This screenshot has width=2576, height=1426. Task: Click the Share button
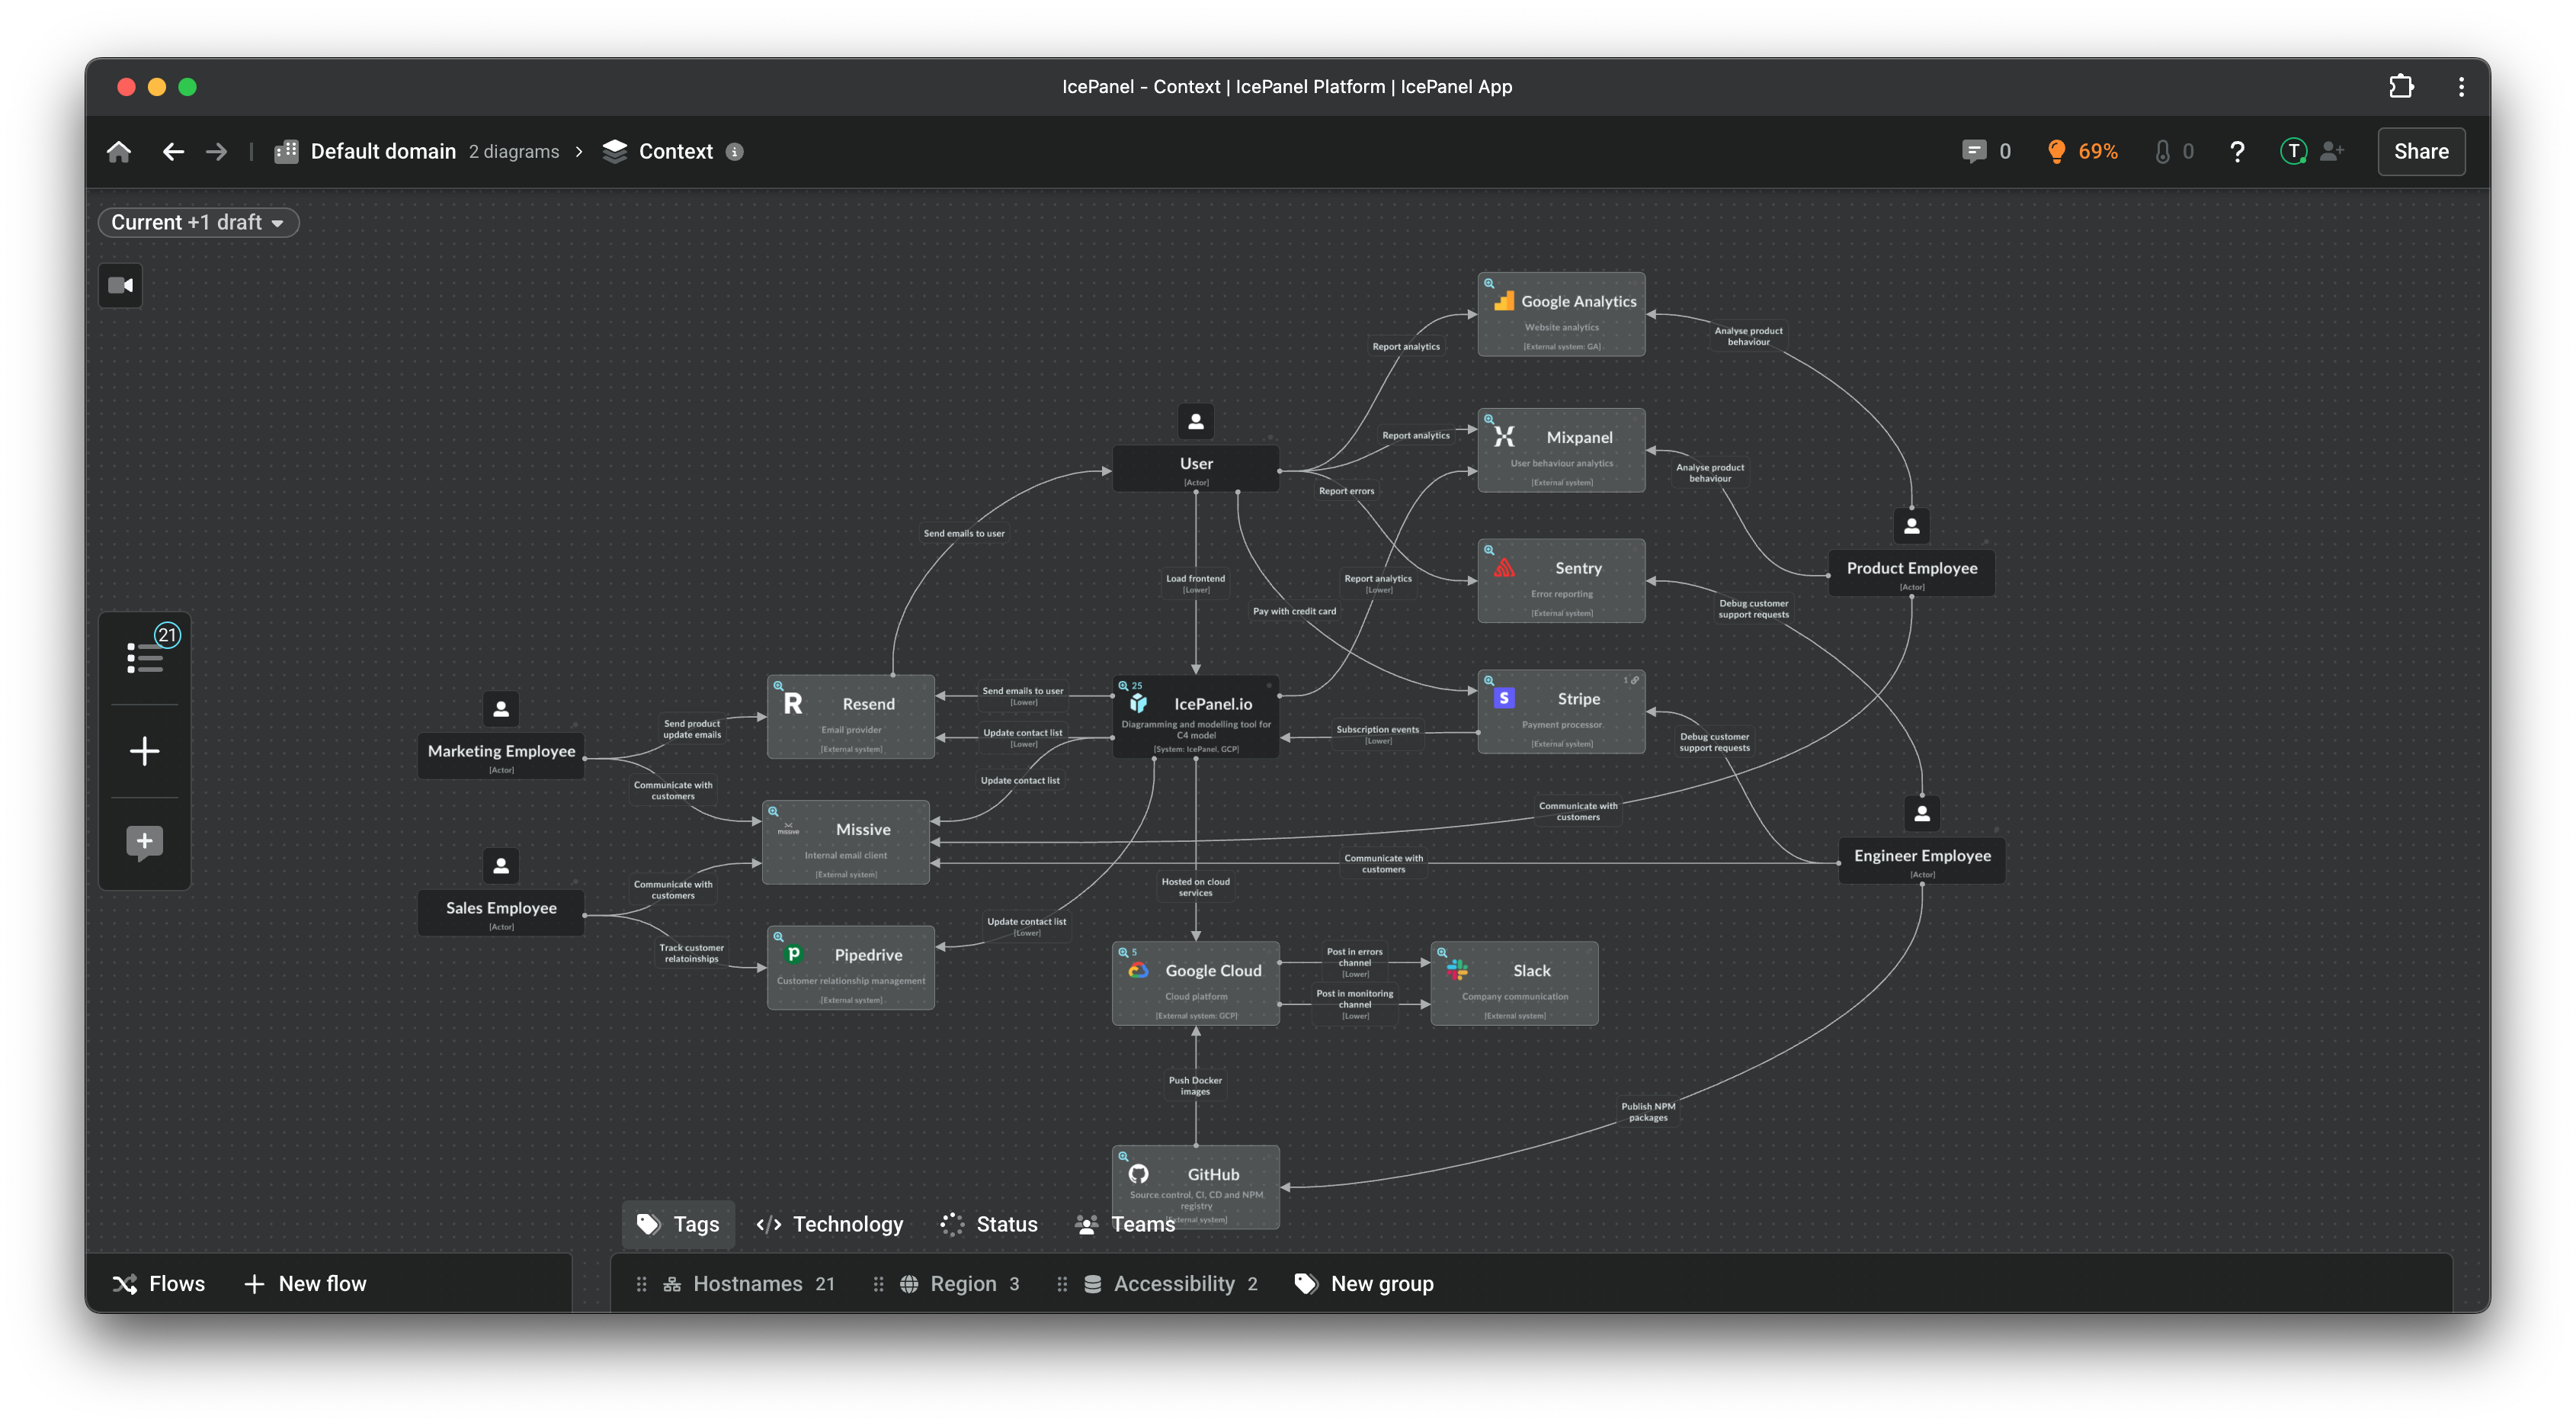point(2420,151)
